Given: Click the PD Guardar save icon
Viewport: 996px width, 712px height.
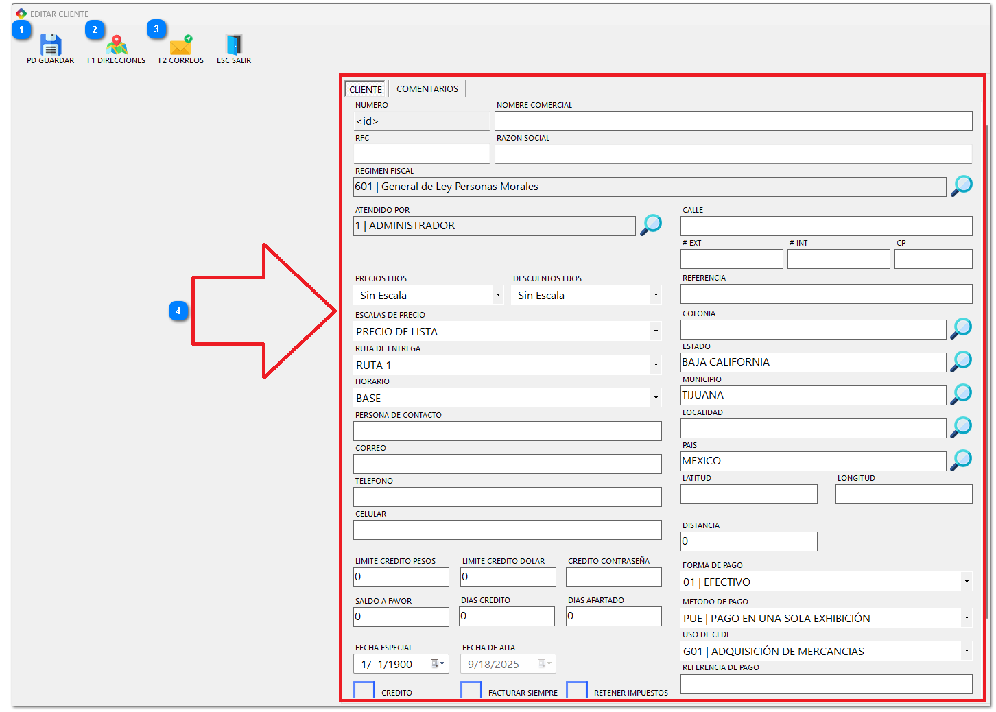Looking at the screenshot, I should point(51,45).
